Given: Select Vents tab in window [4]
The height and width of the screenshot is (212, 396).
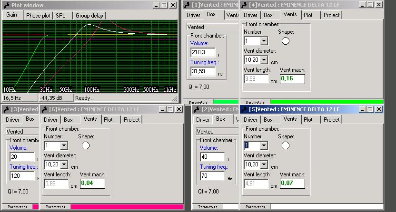Looking at the screenshot, I should click(x=290, y=15).
